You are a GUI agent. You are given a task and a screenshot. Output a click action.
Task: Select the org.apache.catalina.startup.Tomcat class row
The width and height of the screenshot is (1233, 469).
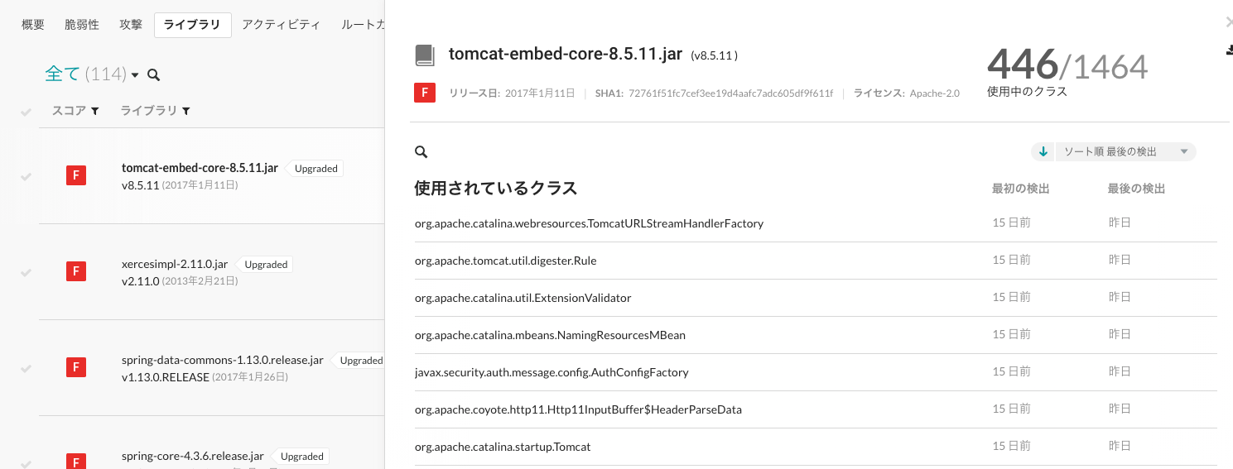[x=816, y=447]
